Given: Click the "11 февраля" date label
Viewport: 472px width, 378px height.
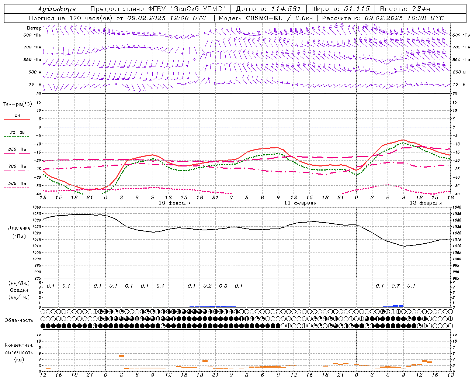Looking at the screenshot, I should click(x=300, y=203).
